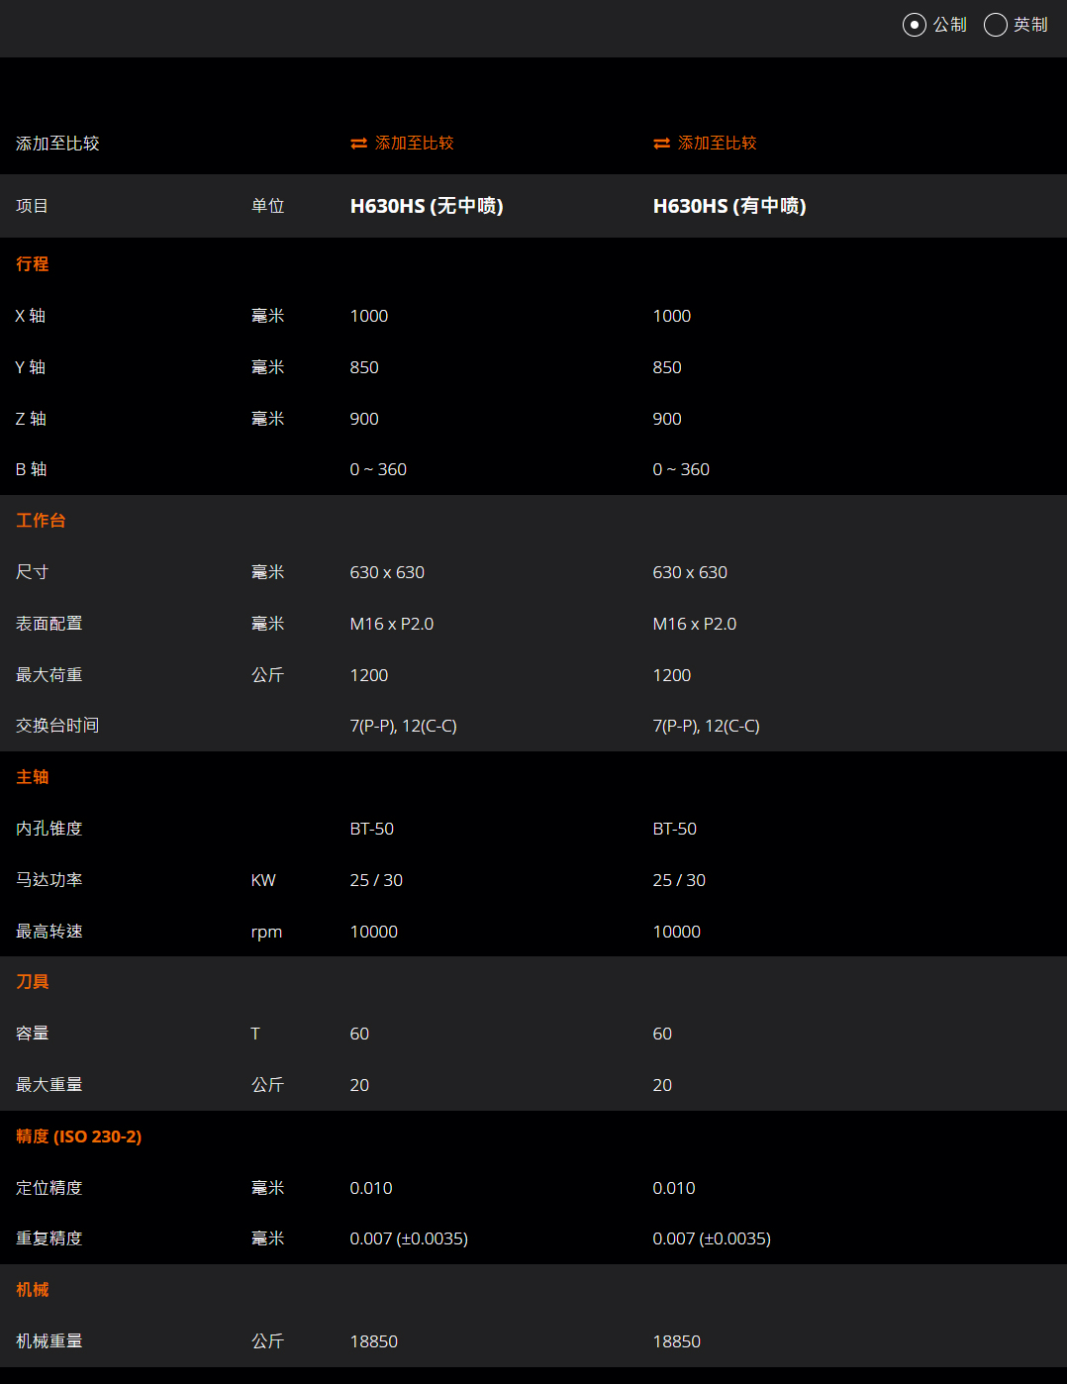Click the 添加至比较 row label on left
Image resolution: width=1067 pixels, height=1384 pixels.
(57, 144)
